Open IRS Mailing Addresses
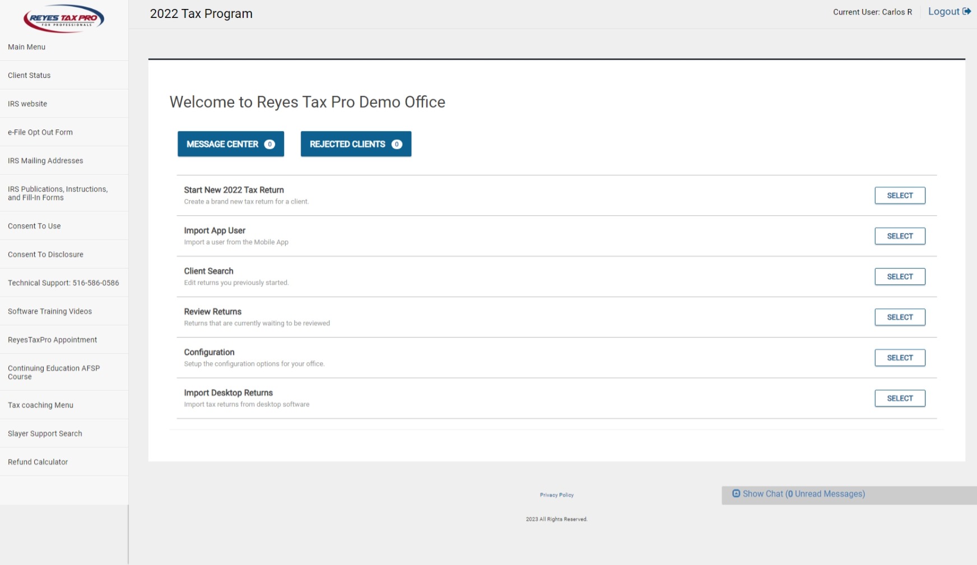This screenshot has width=977, height=565. (x=64, y=161)
